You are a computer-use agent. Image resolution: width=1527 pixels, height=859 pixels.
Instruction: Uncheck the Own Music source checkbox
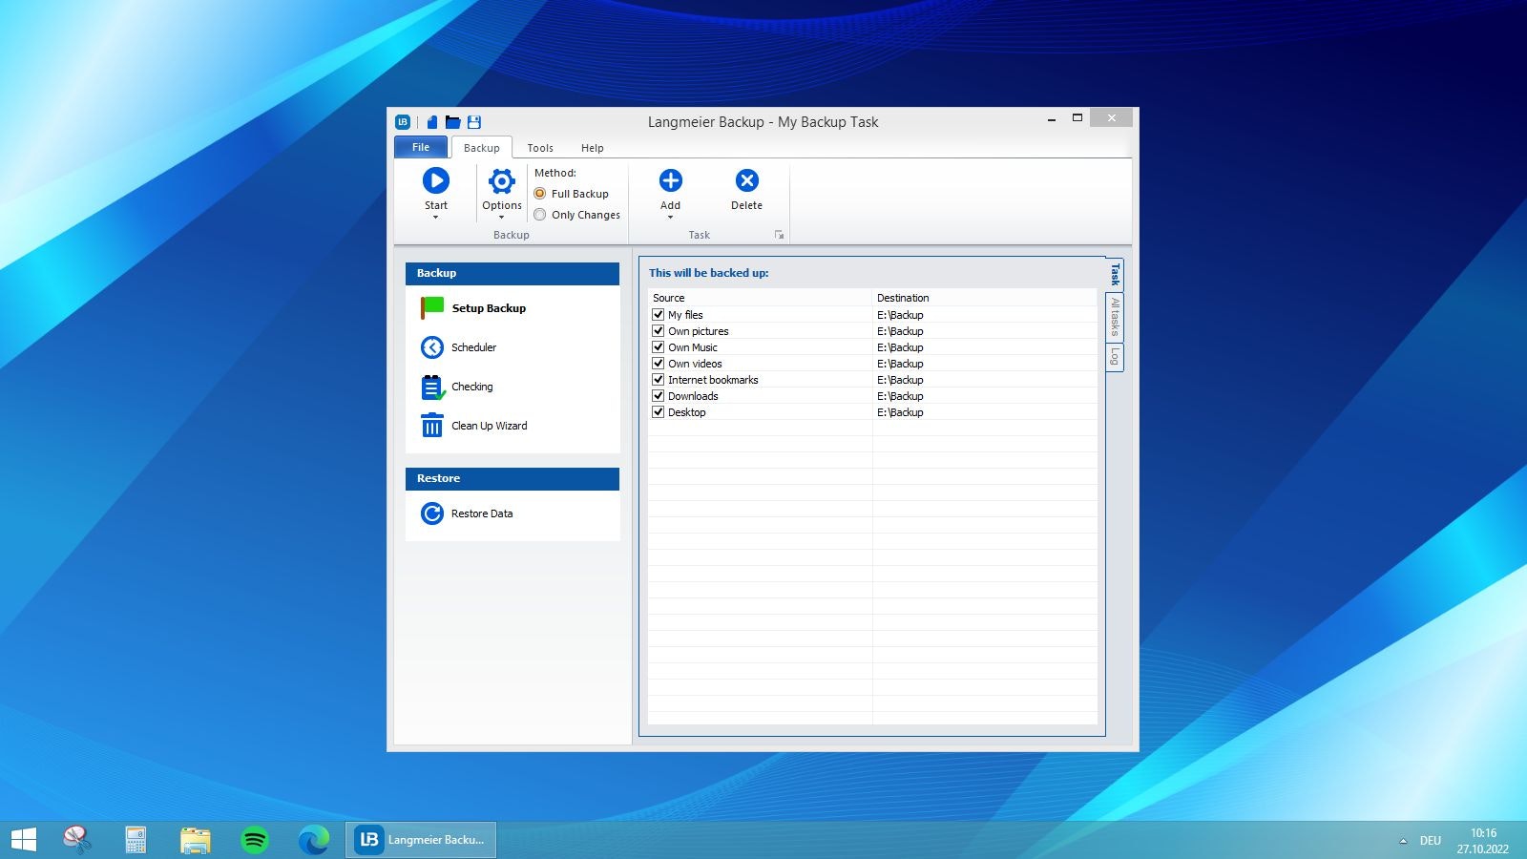[x=659, y=346]
